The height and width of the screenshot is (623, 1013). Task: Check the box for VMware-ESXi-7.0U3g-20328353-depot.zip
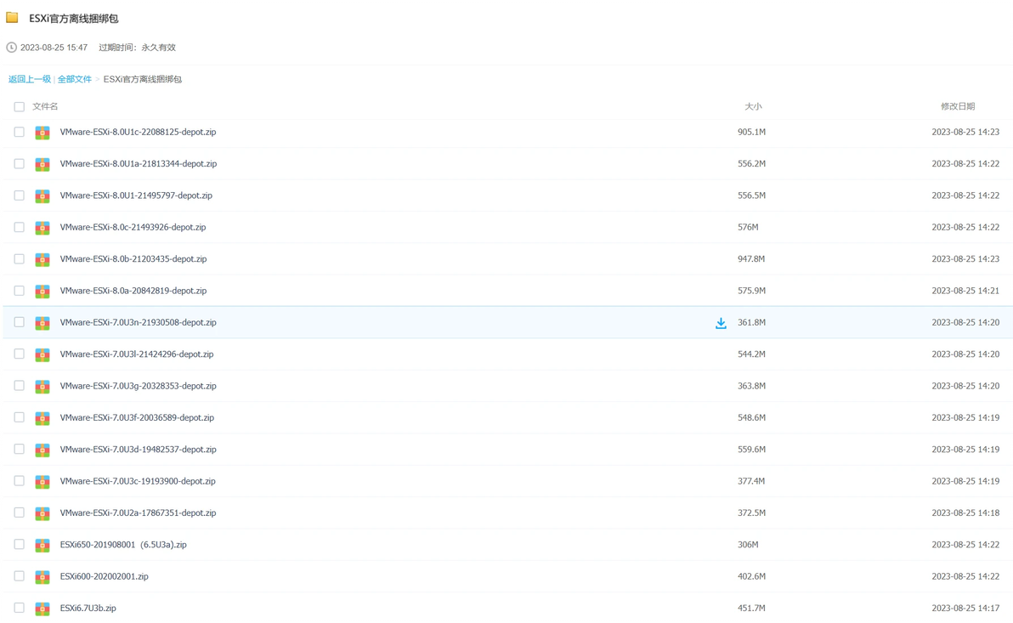(x=20, y=385)
